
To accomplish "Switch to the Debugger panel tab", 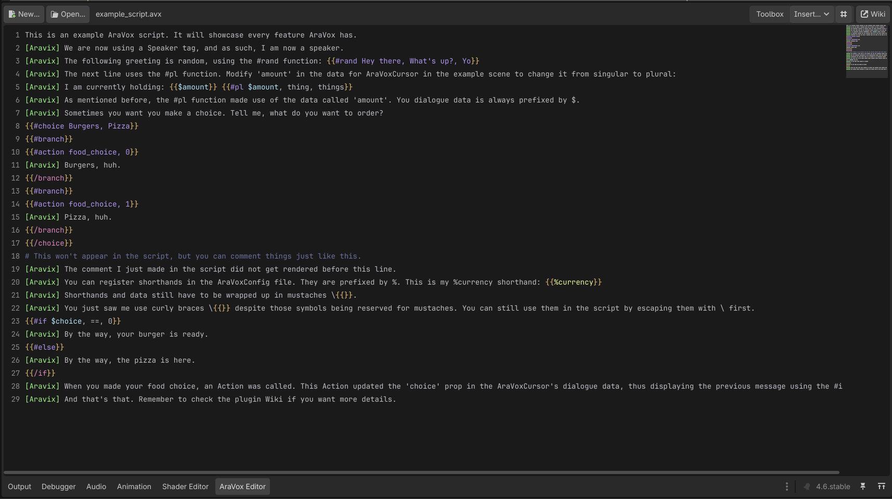I will (x=59, y=487).
